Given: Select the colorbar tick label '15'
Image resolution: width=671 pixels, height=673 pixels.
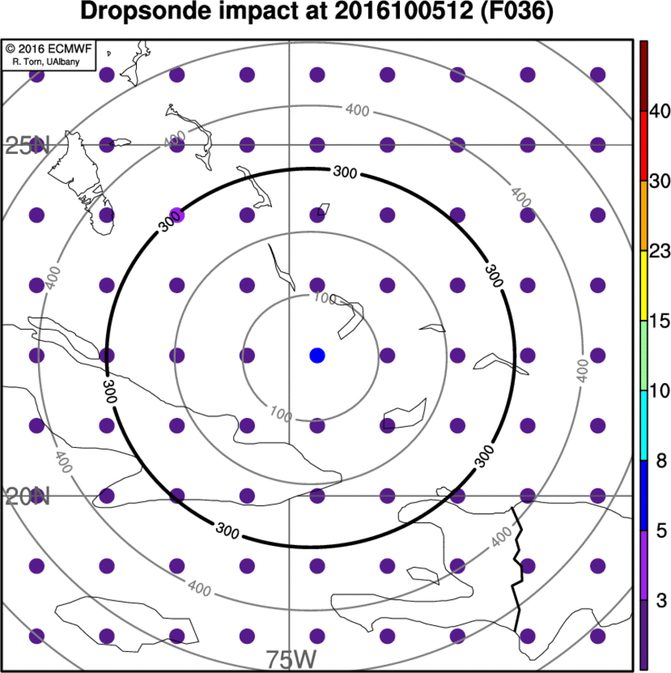Looking at the screenshot, I should 660,321.
